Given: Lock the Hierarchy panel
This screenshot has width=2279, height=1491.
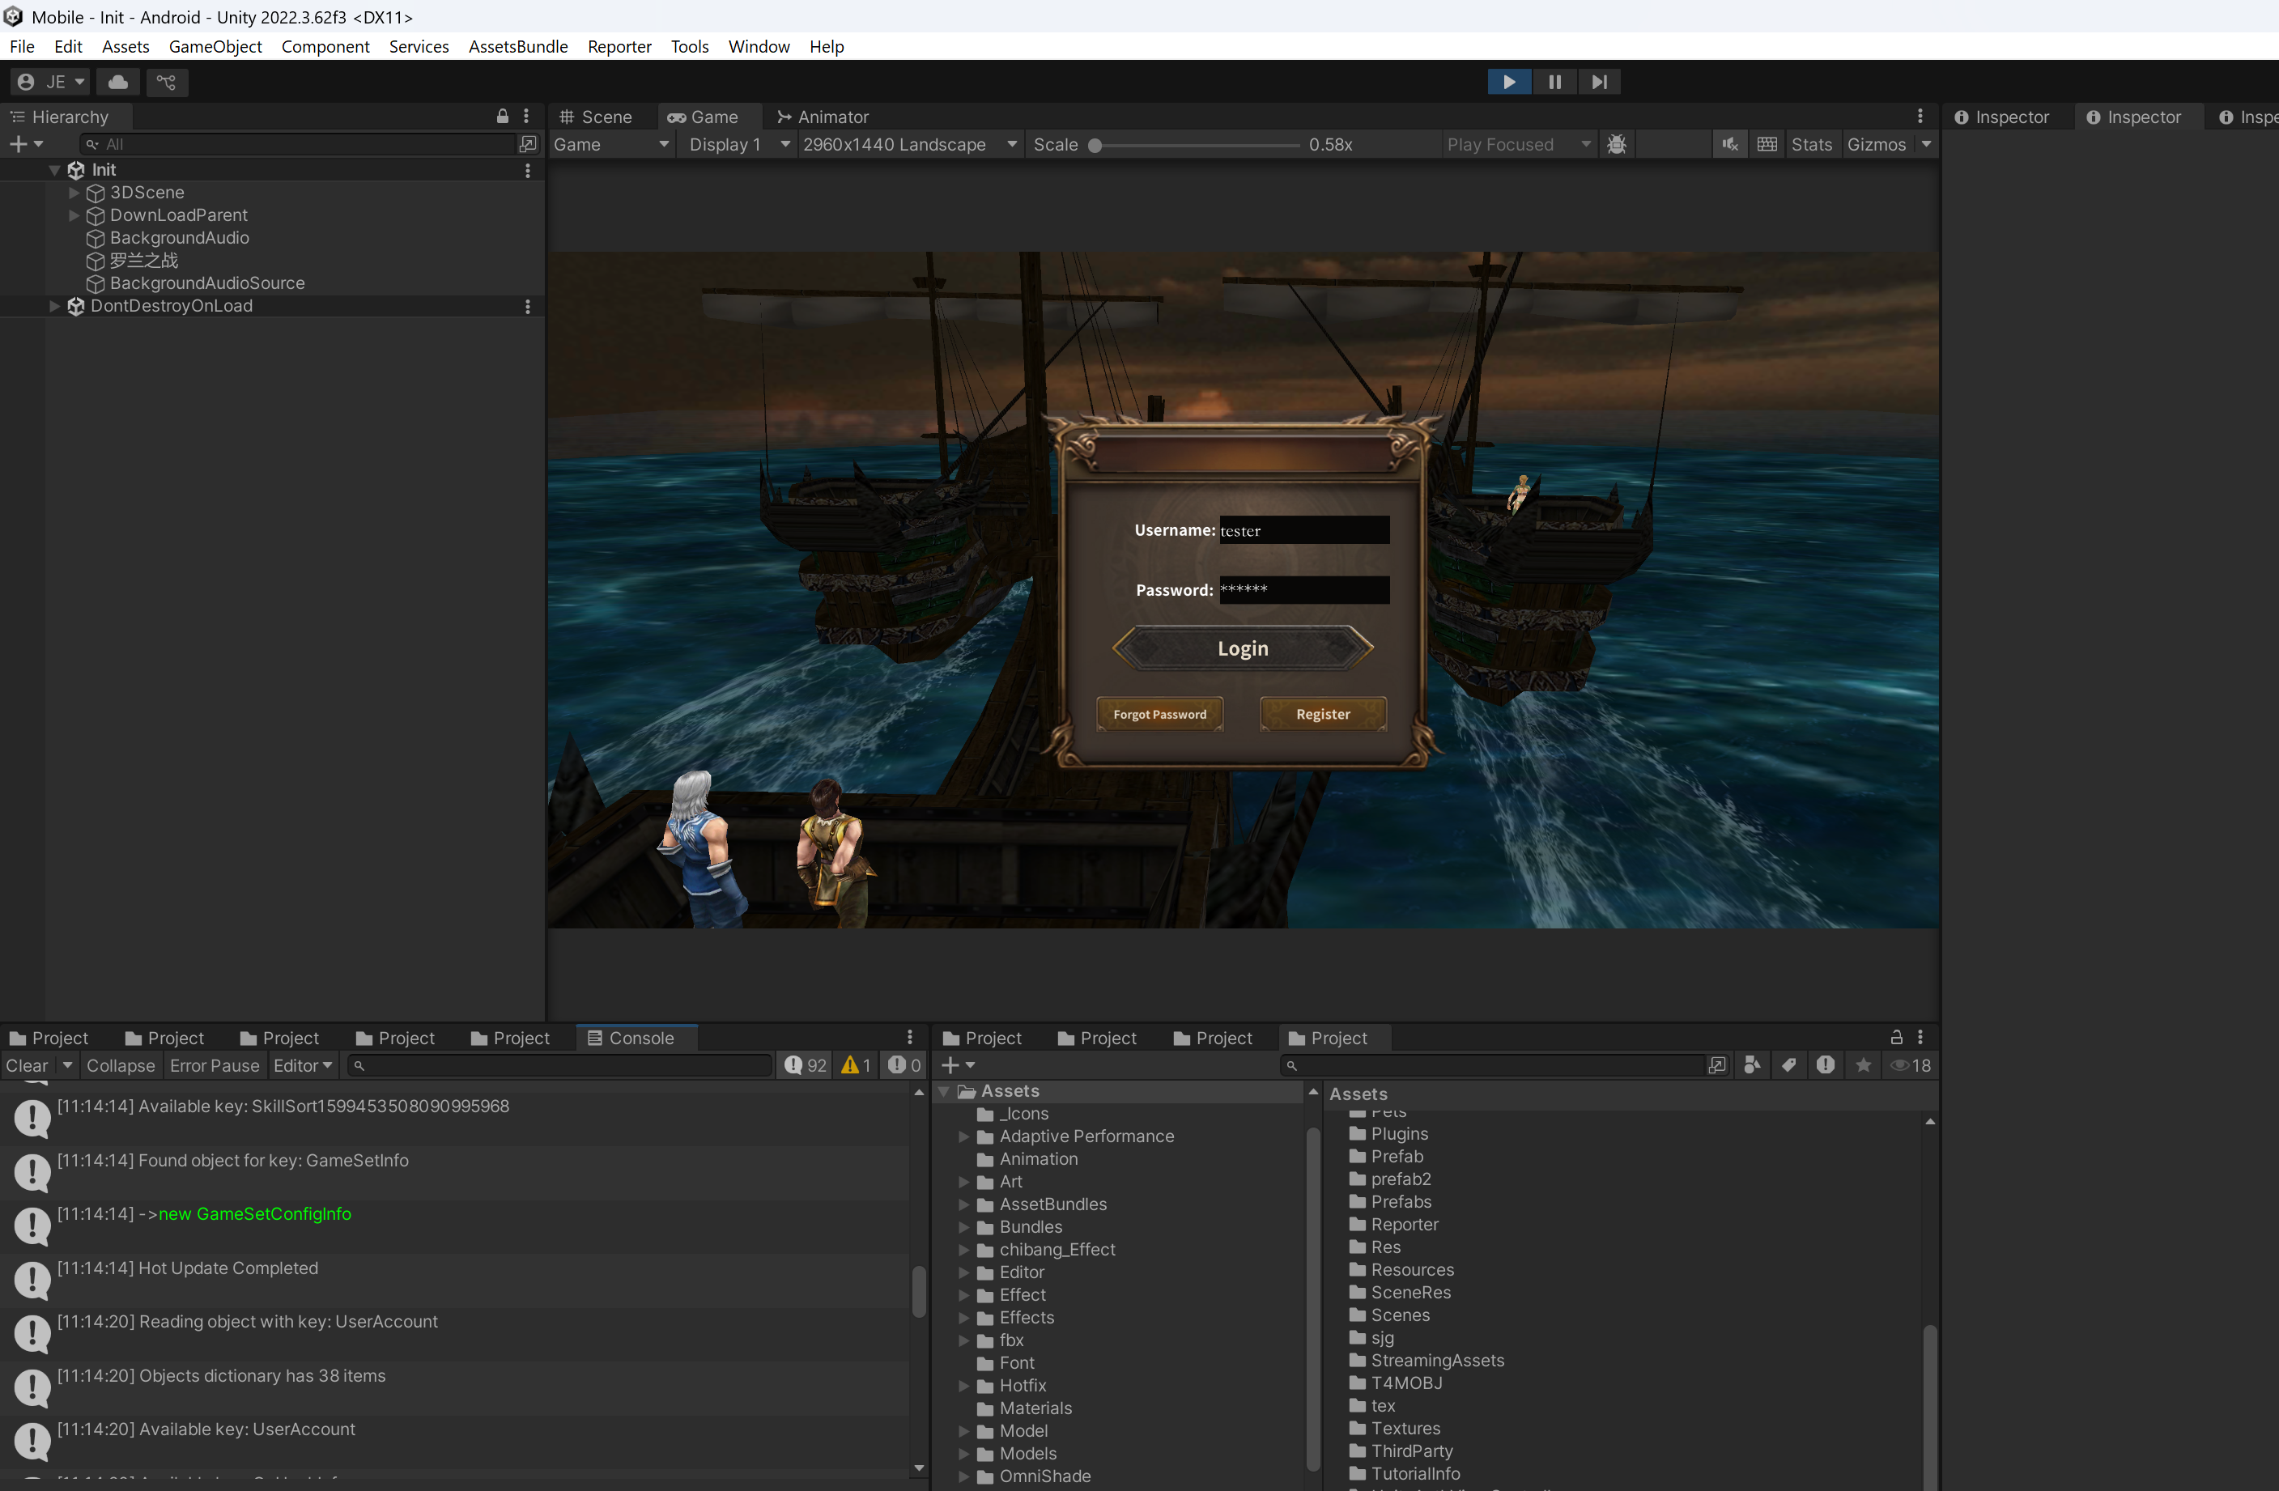Looking at the screenshot, I should (x=502, y=117).
